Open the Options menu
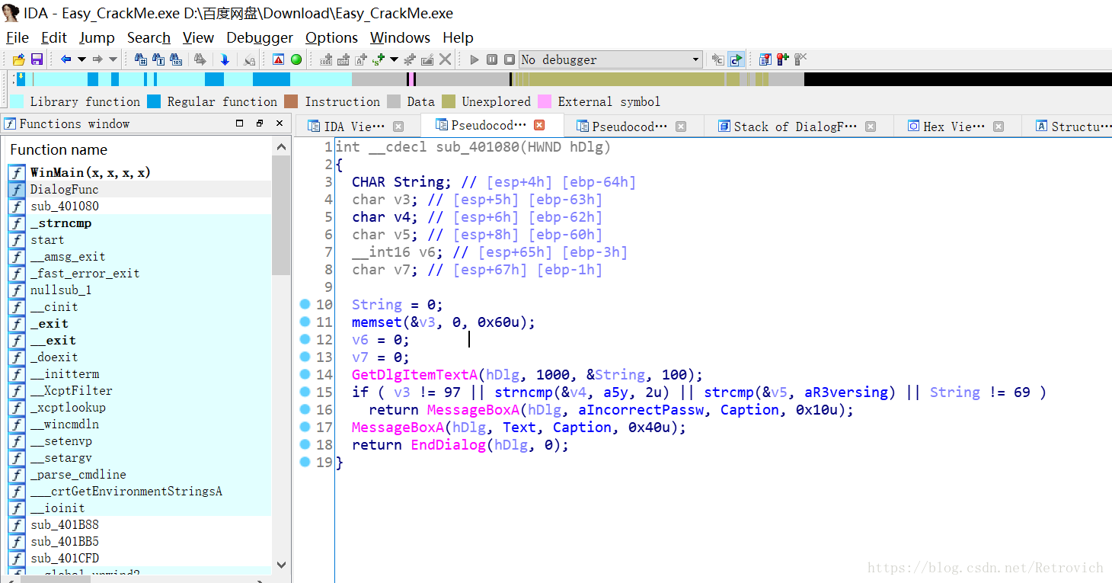The height and width of the screenshot is (583, 1112). [331, 37]
